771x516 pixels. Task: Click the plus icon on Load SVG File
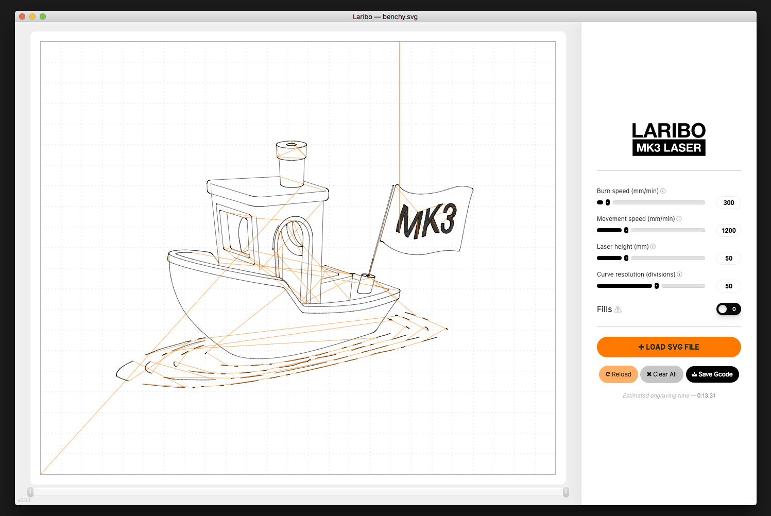click(x=641, y=347)
